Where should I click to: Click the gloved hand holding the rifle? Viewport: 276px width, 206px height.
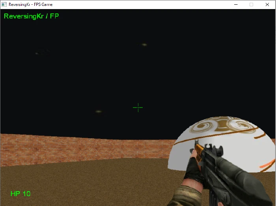(x=194, y=171)
